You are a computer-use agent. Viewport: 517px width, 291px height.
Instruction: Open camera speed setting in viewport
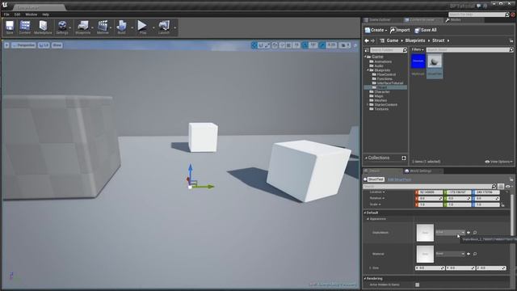pos(345,45)
